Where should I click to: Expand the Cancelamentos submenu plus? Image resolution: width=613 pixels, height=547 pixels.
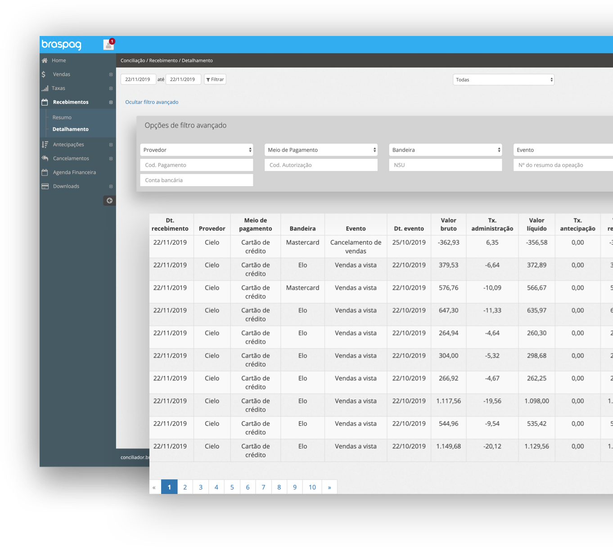(x=111, y=159)
